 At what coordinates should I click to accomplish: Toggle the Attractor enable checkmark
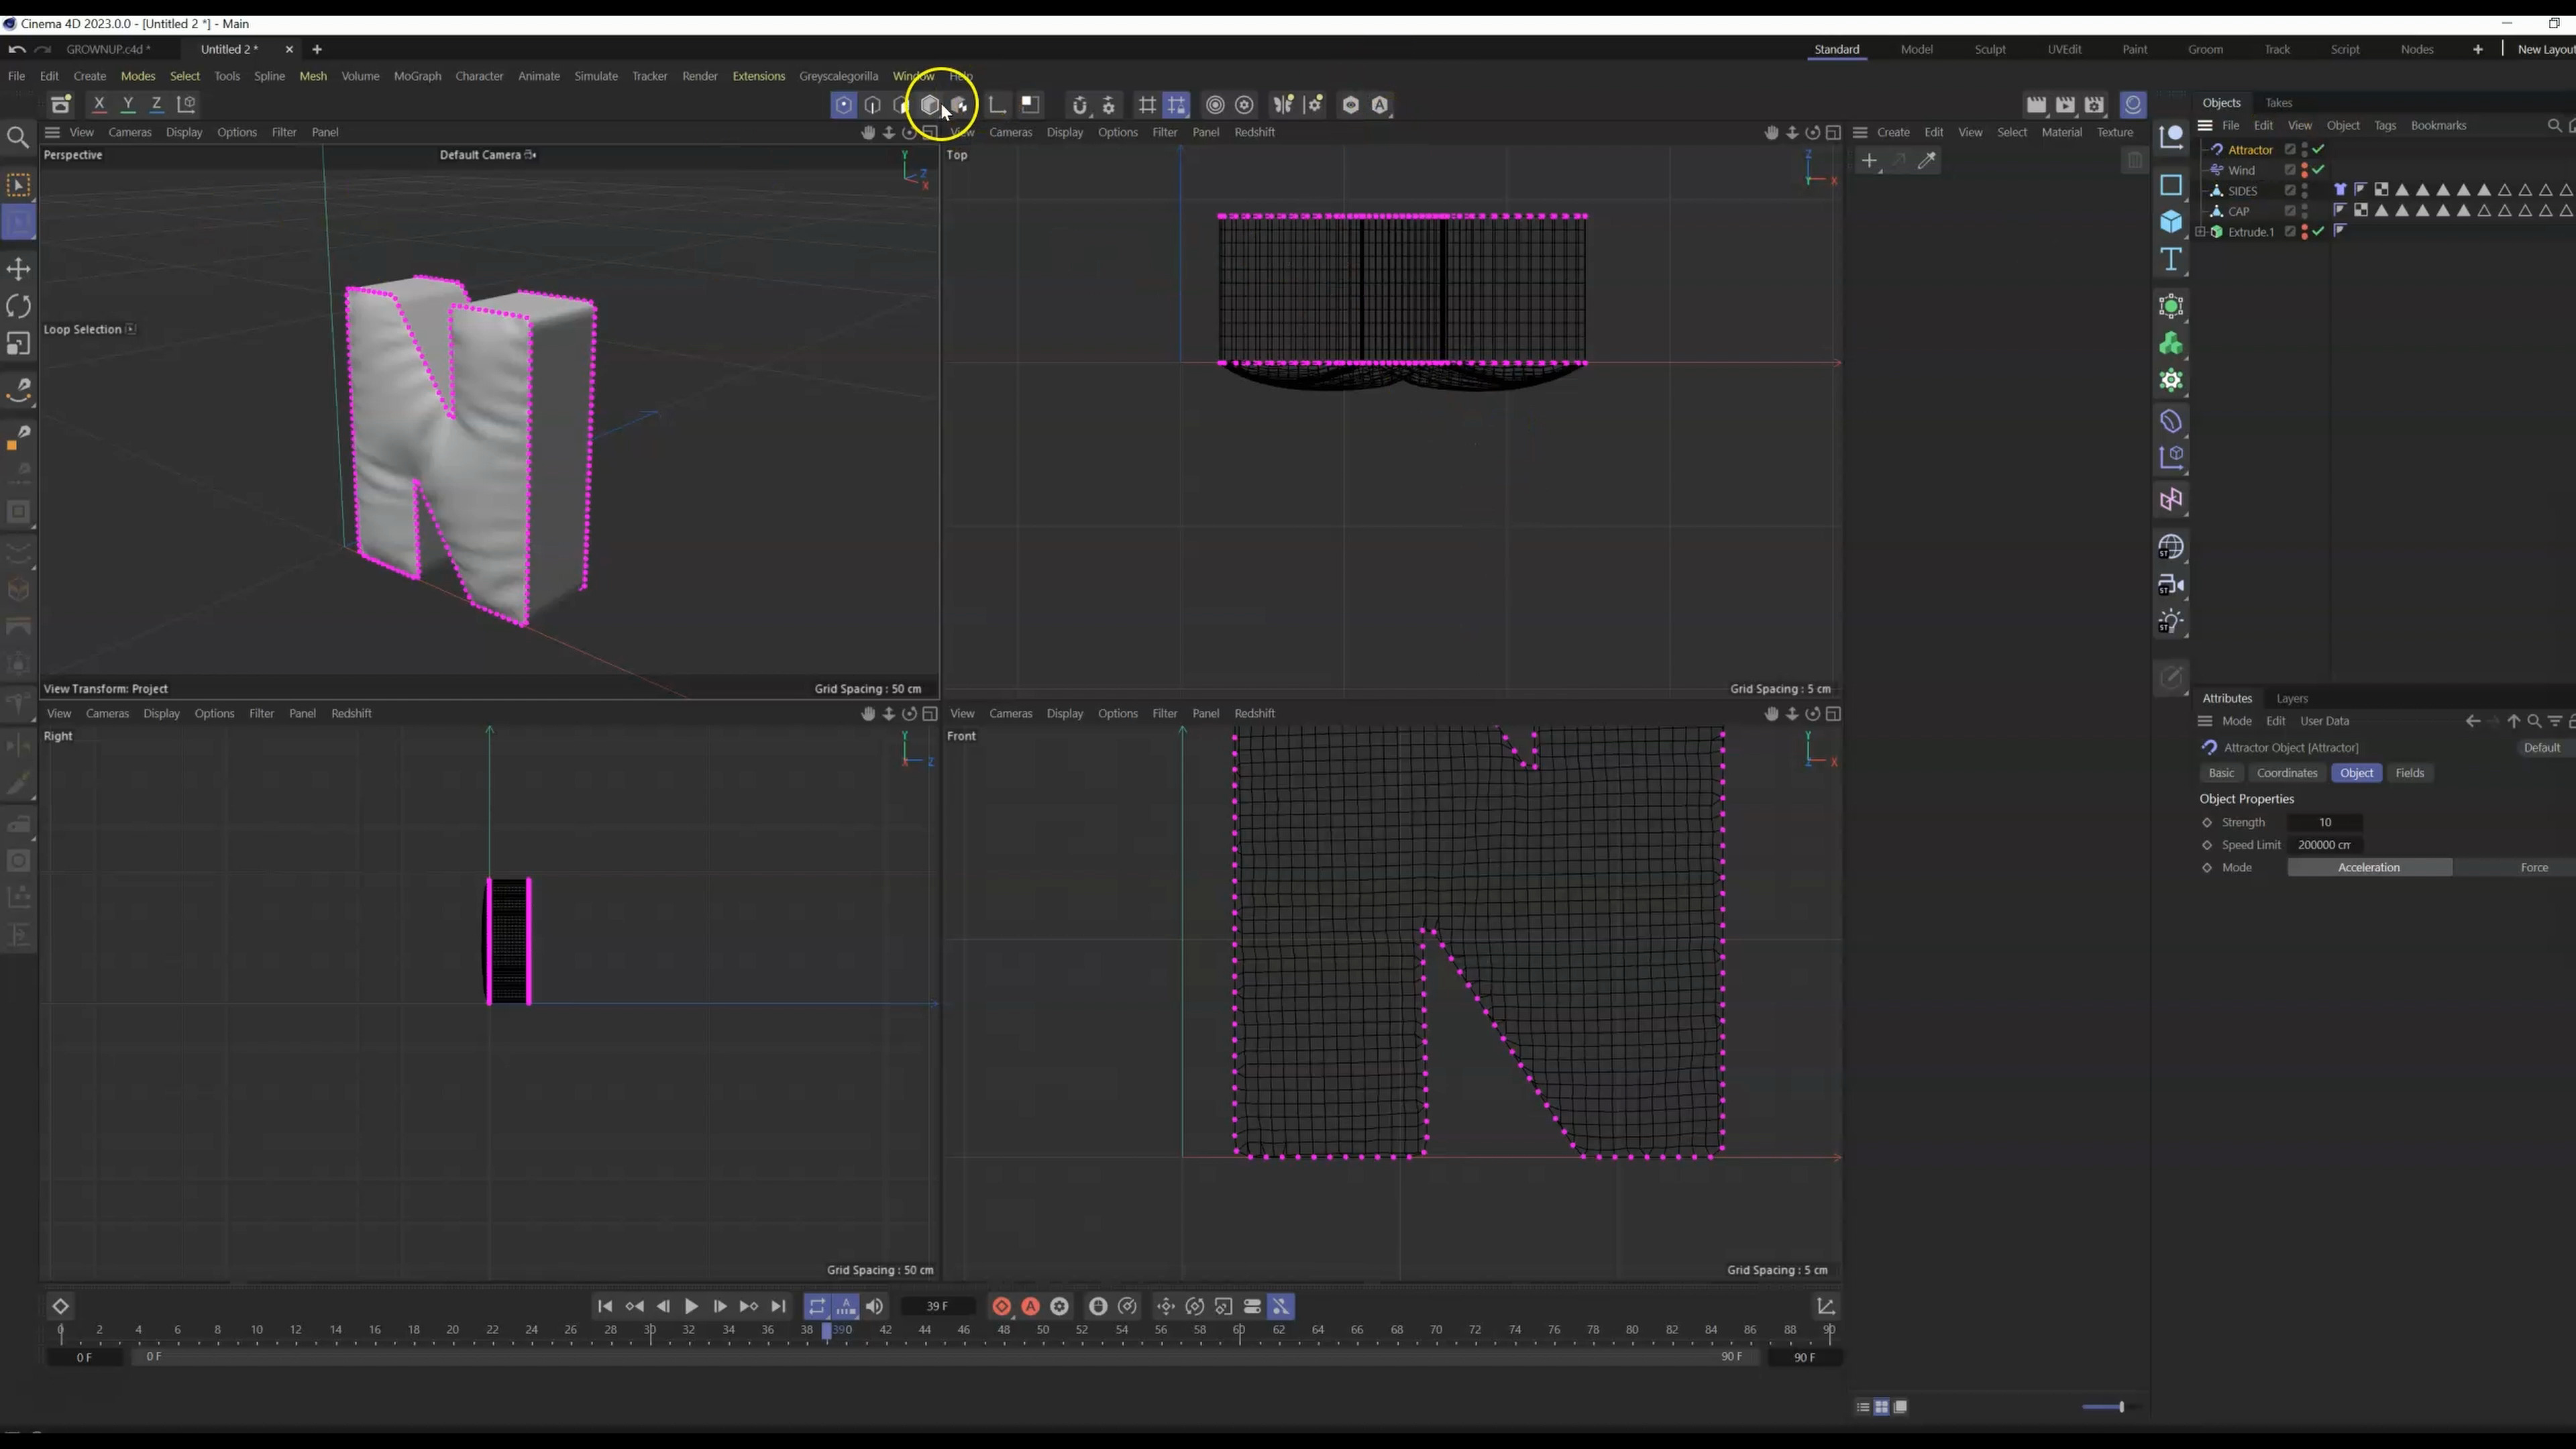click(x=2318, y=149)
